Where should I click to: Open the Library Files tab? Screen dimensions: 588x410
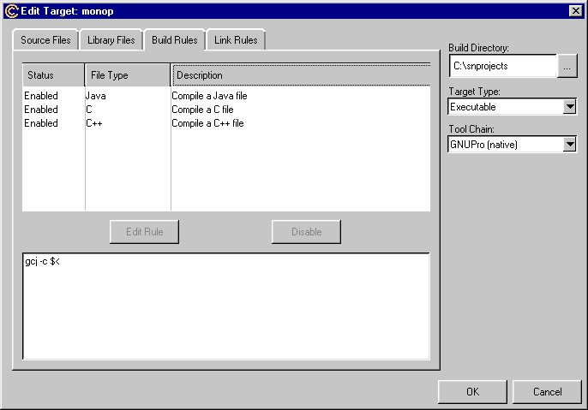[x=111, y=40]
